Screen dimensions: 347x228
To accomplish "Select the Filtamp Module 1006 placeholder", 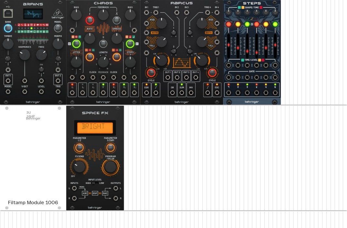I will [x=33, y=158].
